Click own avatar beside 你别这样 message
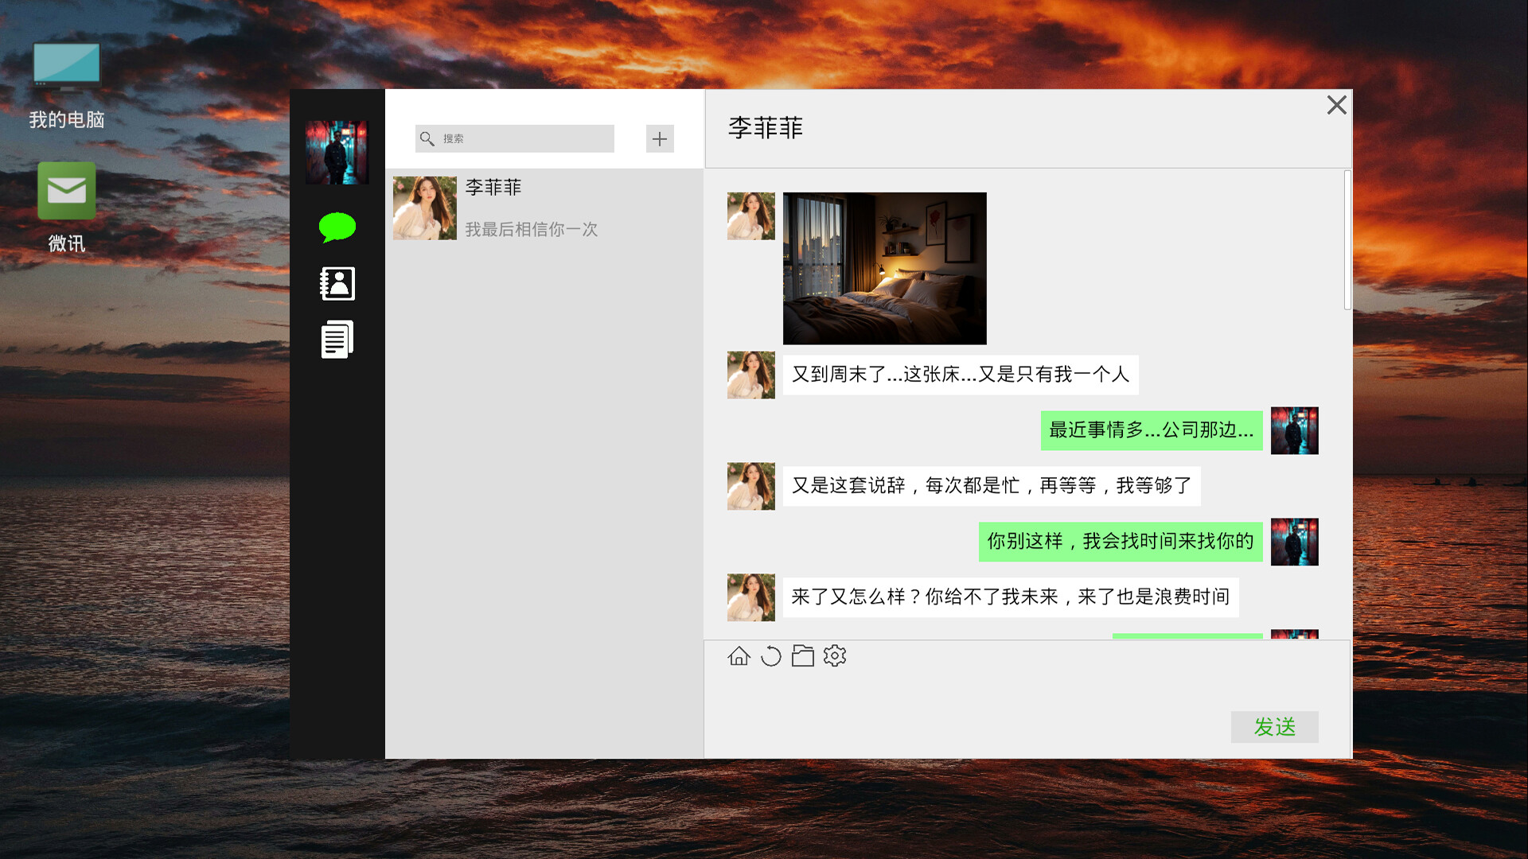The width and height of the screenshot is (1528, 859). [1295, 542]
